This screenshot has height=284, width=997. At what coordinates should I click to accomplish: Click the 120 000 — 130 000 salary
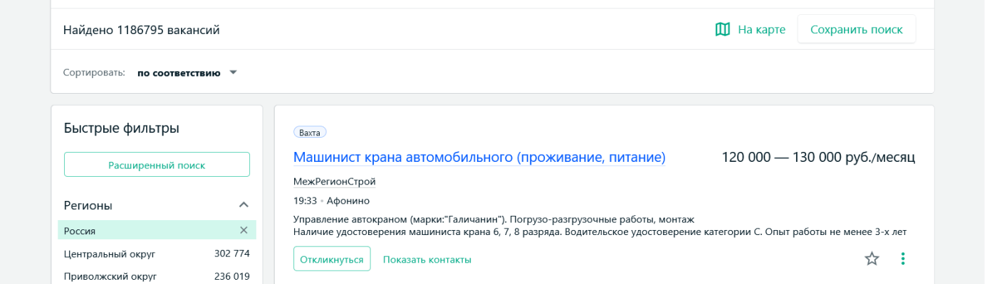[x=818, y=157]
